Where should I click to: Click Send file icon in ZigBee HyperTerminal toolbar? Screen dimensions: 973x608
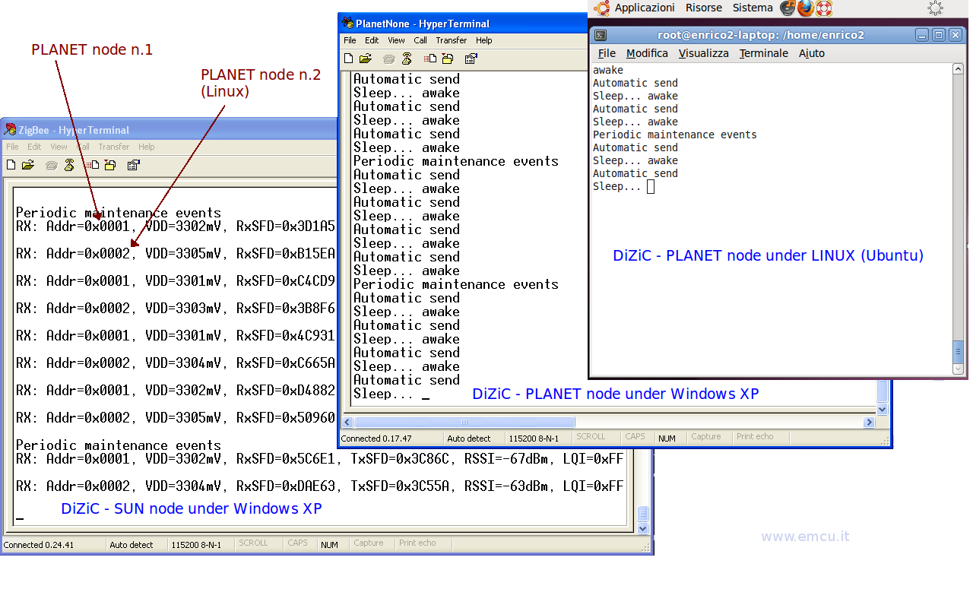click(93, 165)
